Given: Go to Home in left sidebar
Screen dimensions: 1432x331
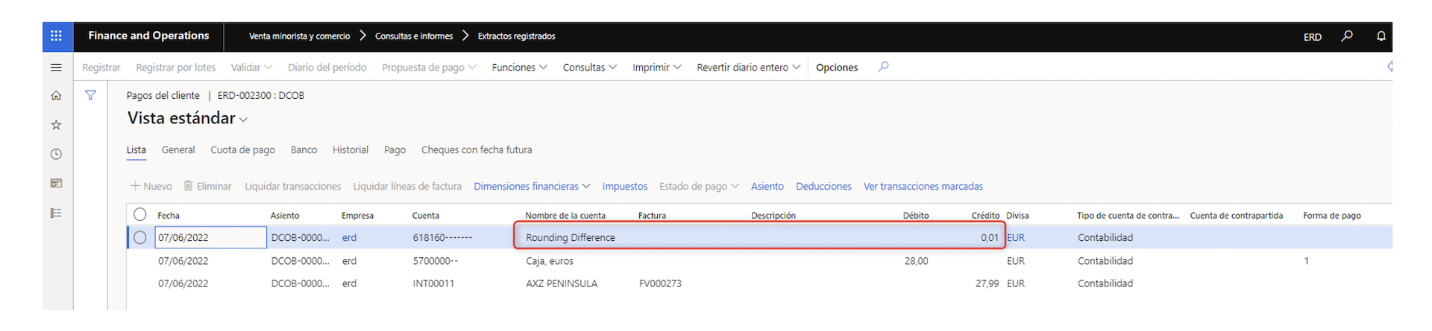Looking at the screenshot, I should coord(56,95).
